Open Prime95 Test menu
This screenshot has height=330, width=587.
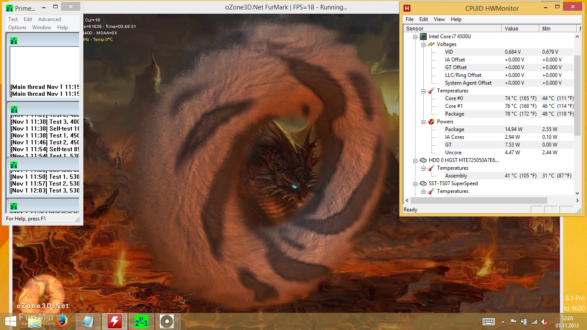pos(13,19)
